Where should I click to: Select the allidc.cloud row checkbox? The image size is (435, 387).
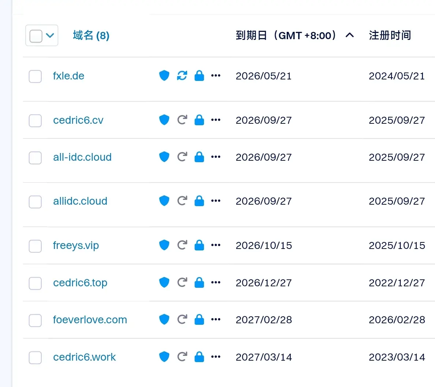[35, 202]
